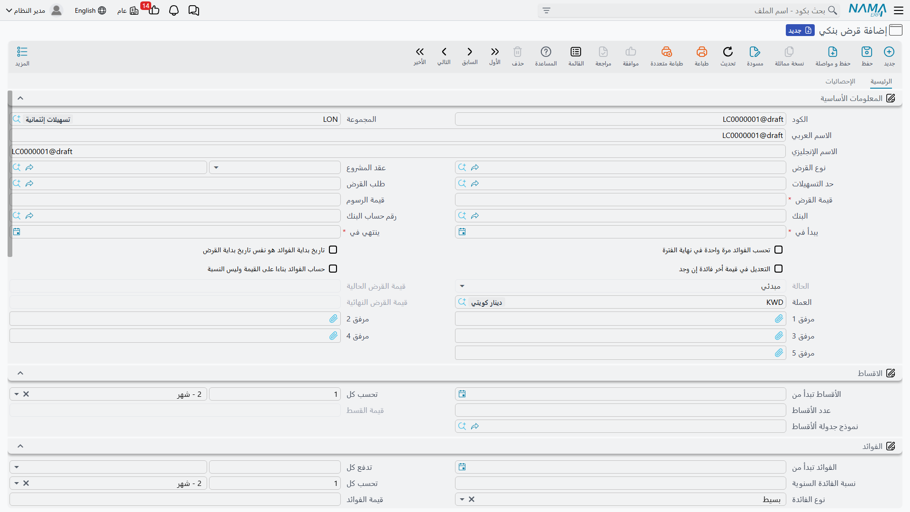Click the نسبة الفائدة السنوية input field
Image resolution: width=910 pixels, height=512 pixels.
pos(620,483)
